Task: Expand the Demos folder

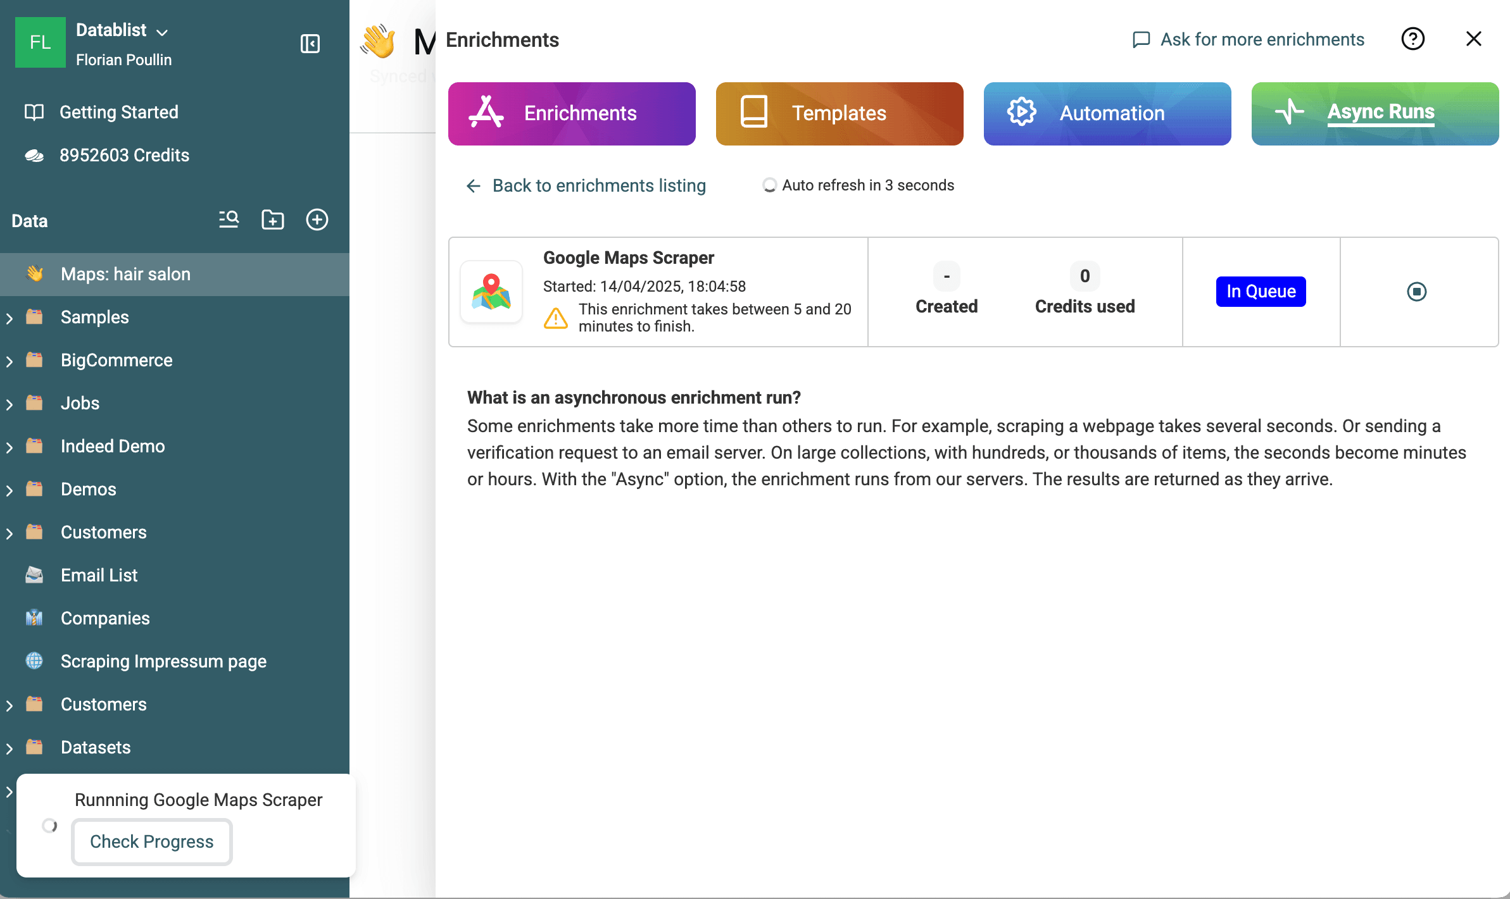Action: click(9, 490)
